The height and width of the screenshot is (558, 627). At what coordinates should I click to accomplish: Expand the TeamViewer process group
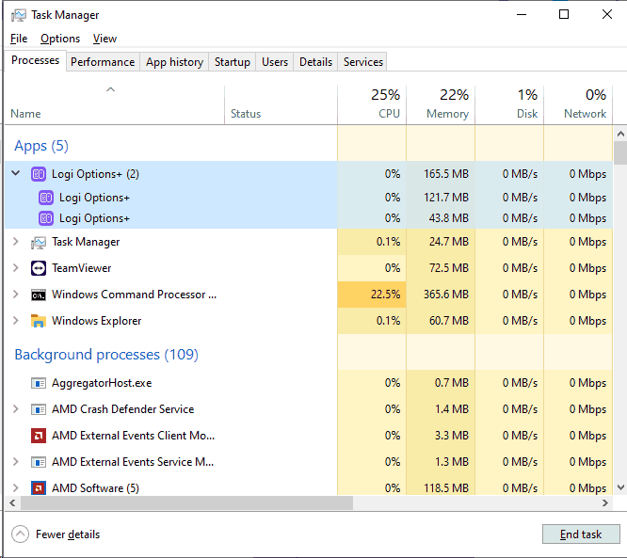[x=16, y=268]
